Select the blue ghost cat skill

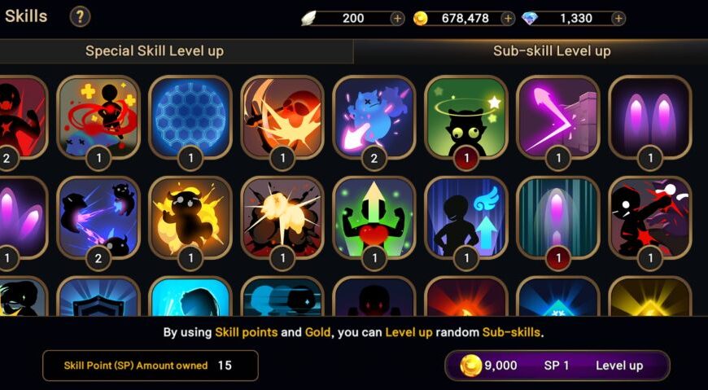tap(374, 117)
